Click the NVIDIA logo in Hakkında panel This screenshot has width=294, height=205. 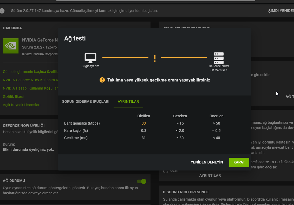11,46
